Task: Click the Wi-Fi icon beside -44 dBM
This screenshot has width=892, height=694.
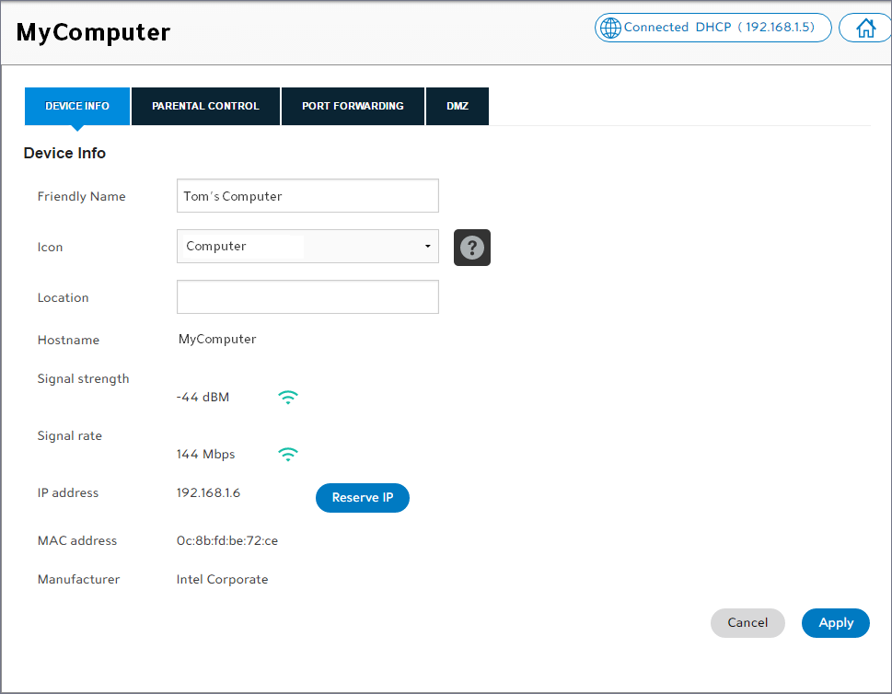Action: (288, 398)
